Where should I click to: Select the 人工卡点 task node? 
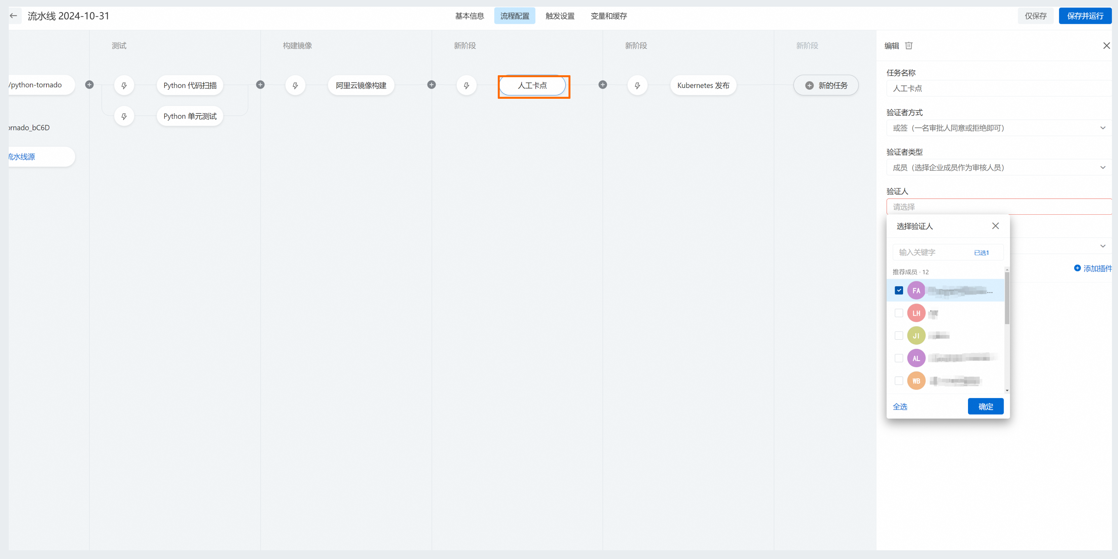(x=532, y=86)
